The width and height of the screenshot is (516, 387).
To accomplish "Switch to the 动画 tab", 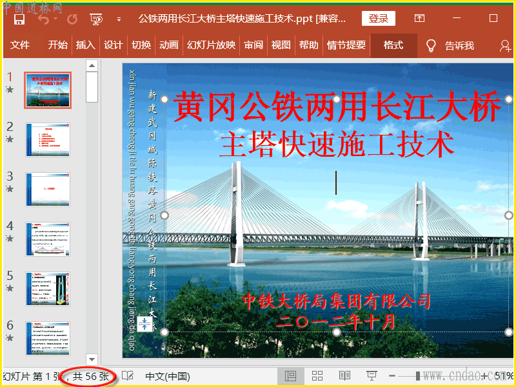I will tap(169, 45).
